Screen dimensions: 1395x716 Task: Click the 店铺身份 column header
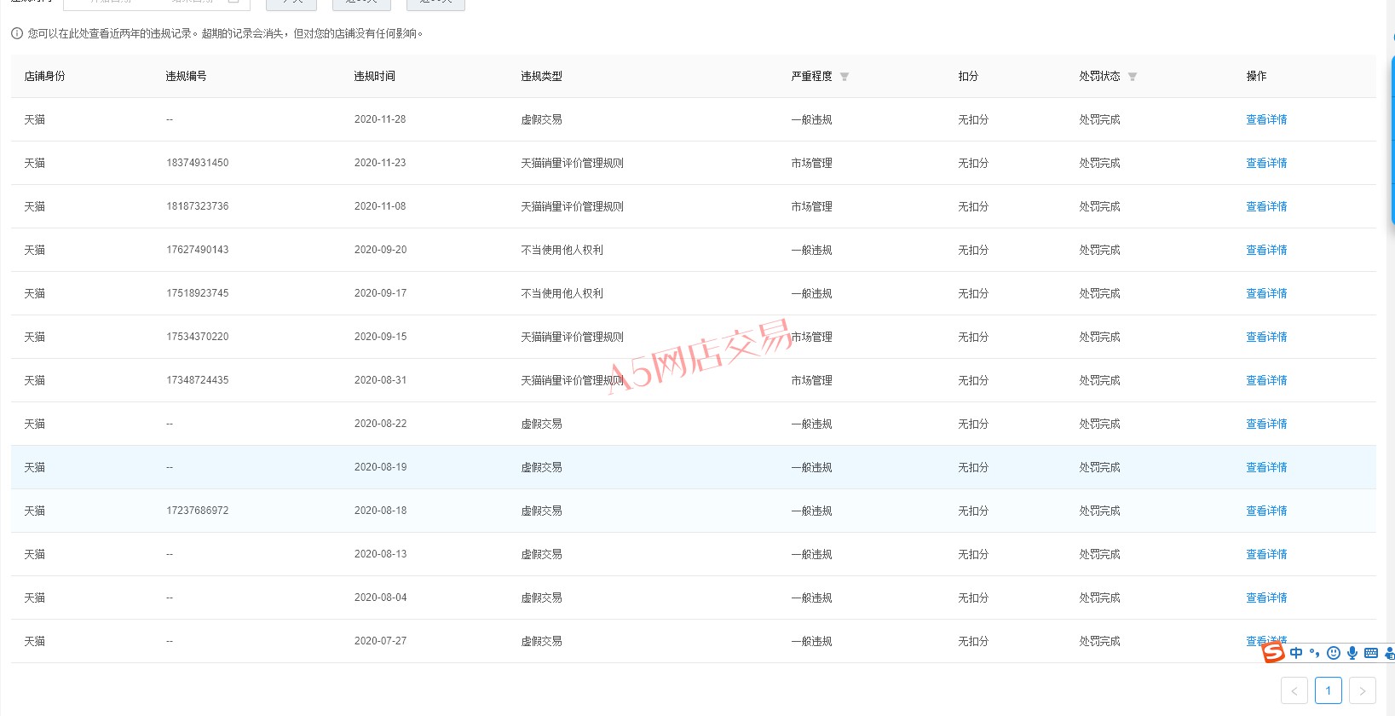45,77
